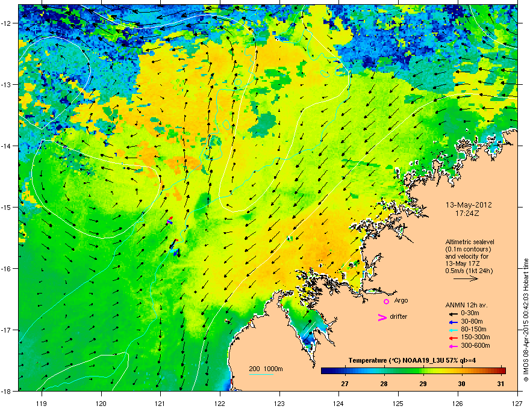Click the longitude axis label 119
This screenshot has width=530, height=409.
(x=42, y=403)
